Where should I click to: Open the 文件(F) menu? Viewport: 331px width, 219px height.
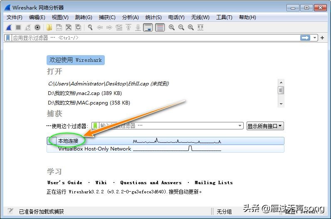[x=15, y=17]
